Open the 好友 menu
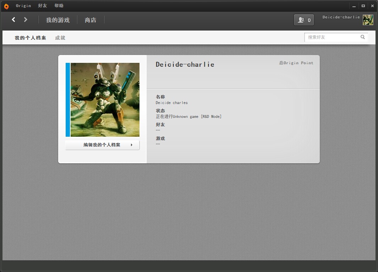 click(x=43, y=6)
